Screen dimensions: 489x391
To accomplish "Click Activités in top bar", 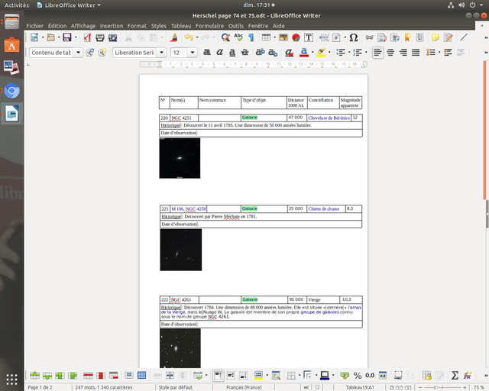I will point(17,5).
